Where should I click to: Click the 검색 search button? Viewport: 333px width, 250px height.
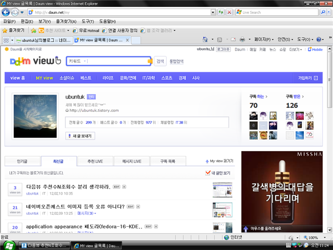click(x=160, y=61)
